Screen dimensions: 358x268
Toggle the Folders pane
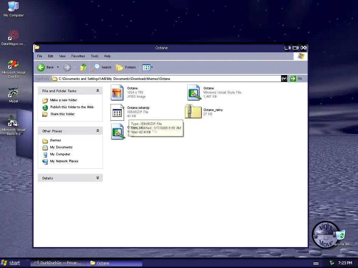[126, 67]
